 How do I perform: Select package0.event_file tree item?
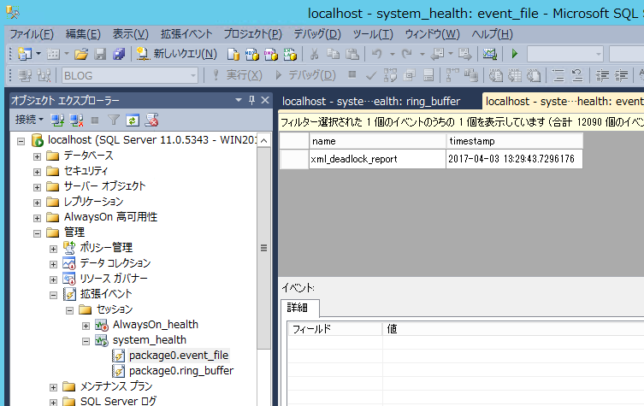tap(179, 355)
